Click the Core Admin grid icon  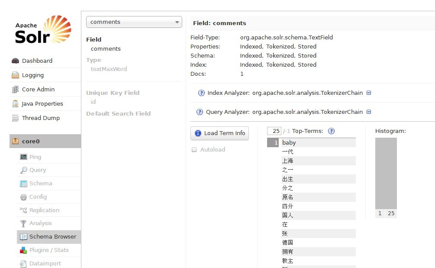pyautogui.click(x=16, y=89)
